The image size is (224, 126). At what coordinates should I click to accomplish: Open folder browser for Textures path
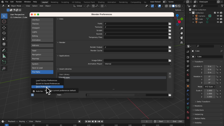(170, 27)
